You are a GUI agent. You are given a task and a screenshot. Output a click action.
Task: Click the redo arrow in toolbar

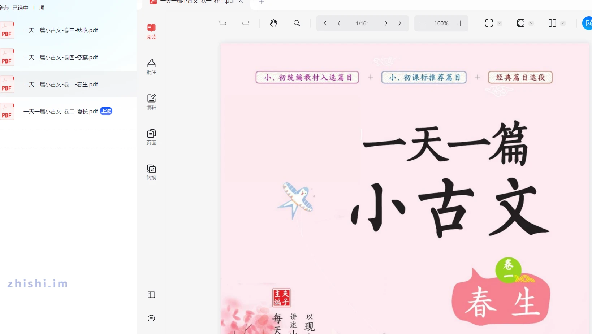(x=246, y=23)
